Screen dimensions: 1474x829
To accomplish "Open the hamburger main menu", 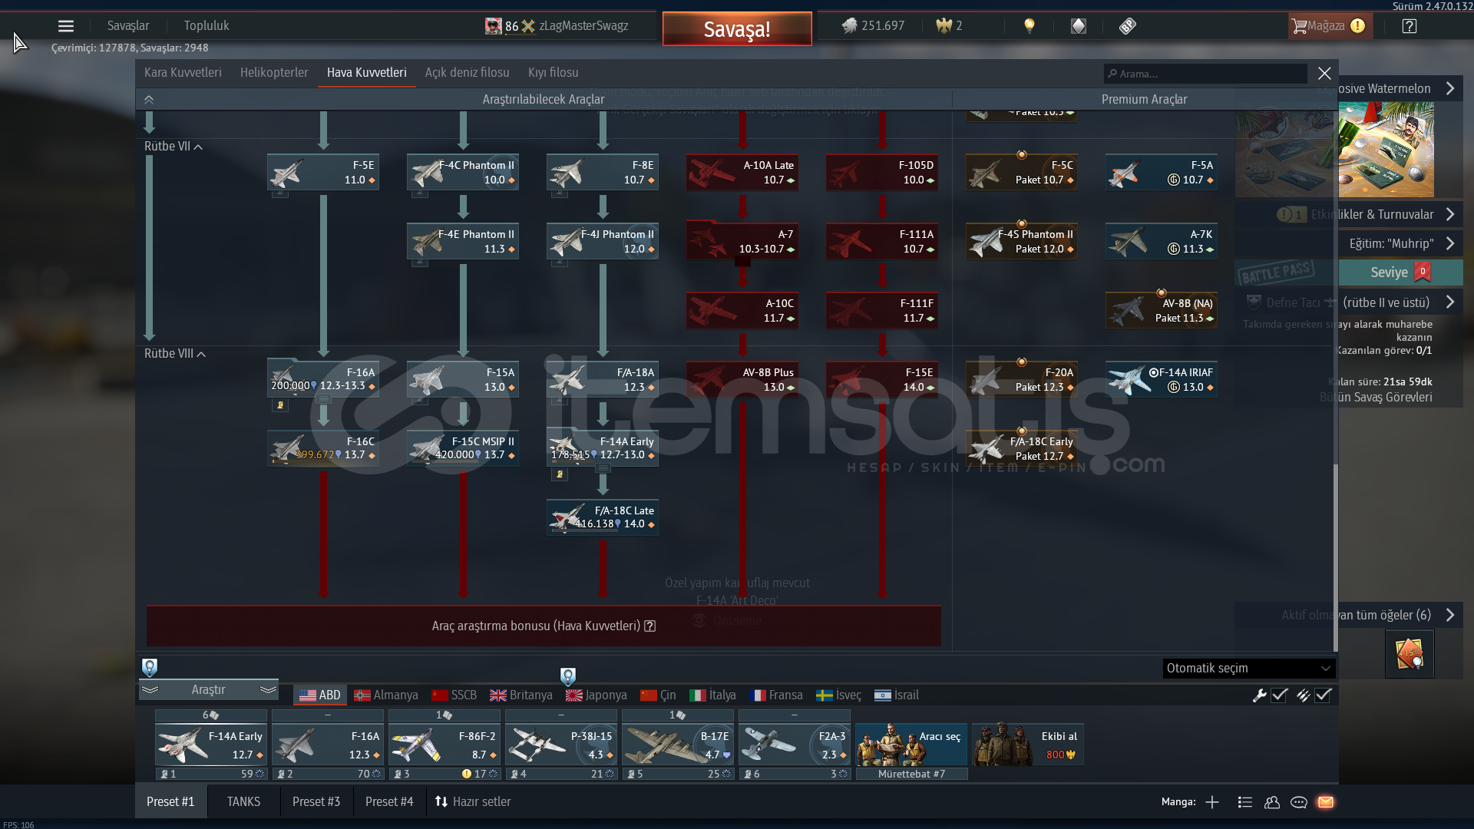I will click(x=66, y=26).
